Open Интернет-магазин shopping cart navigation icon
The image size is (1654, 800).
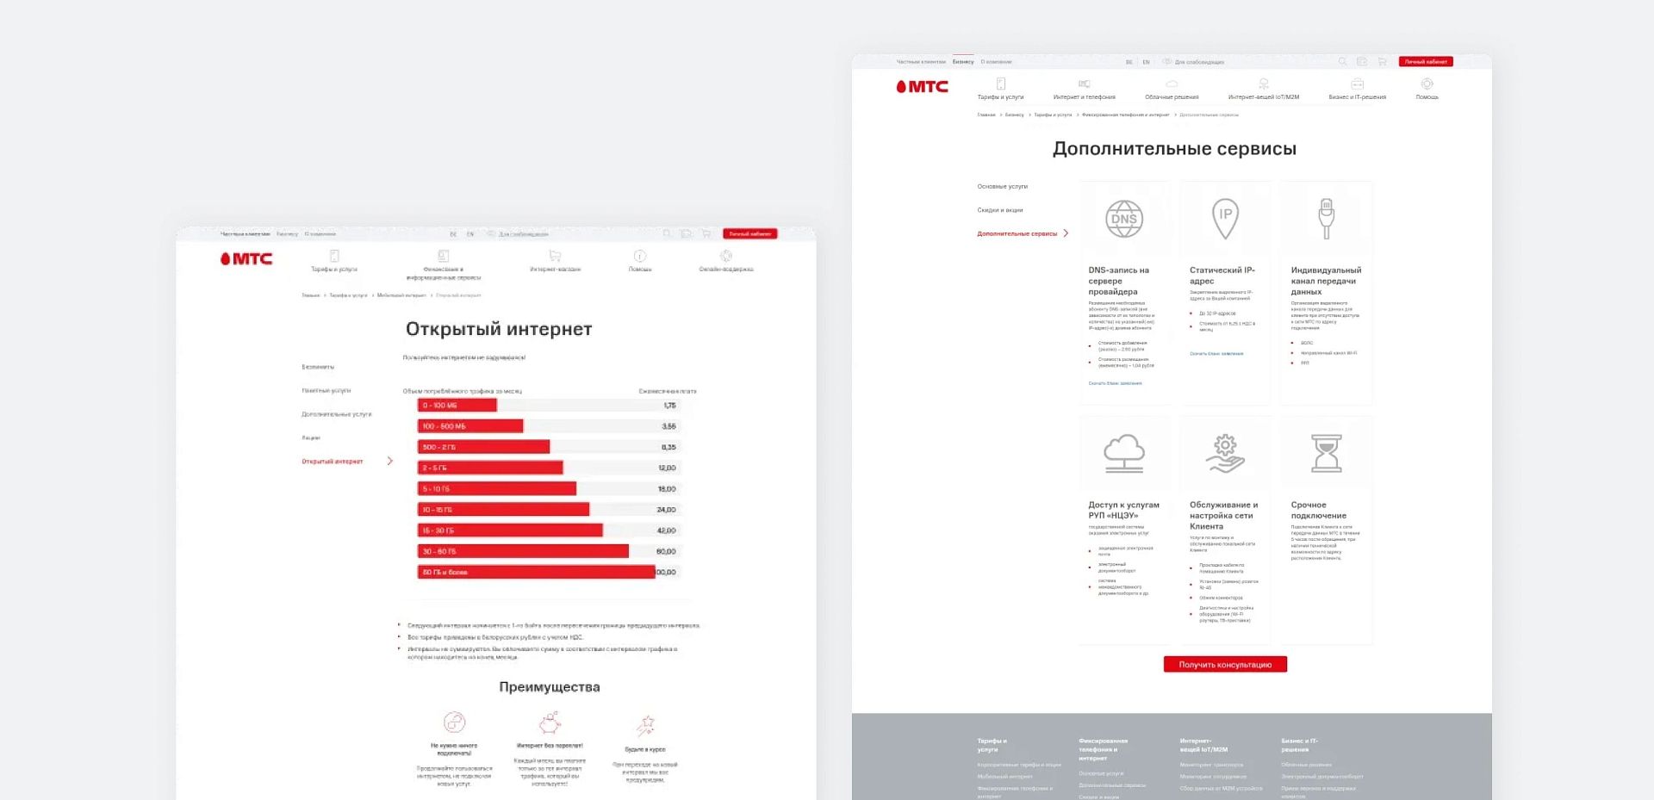click(x=555, y=256)
